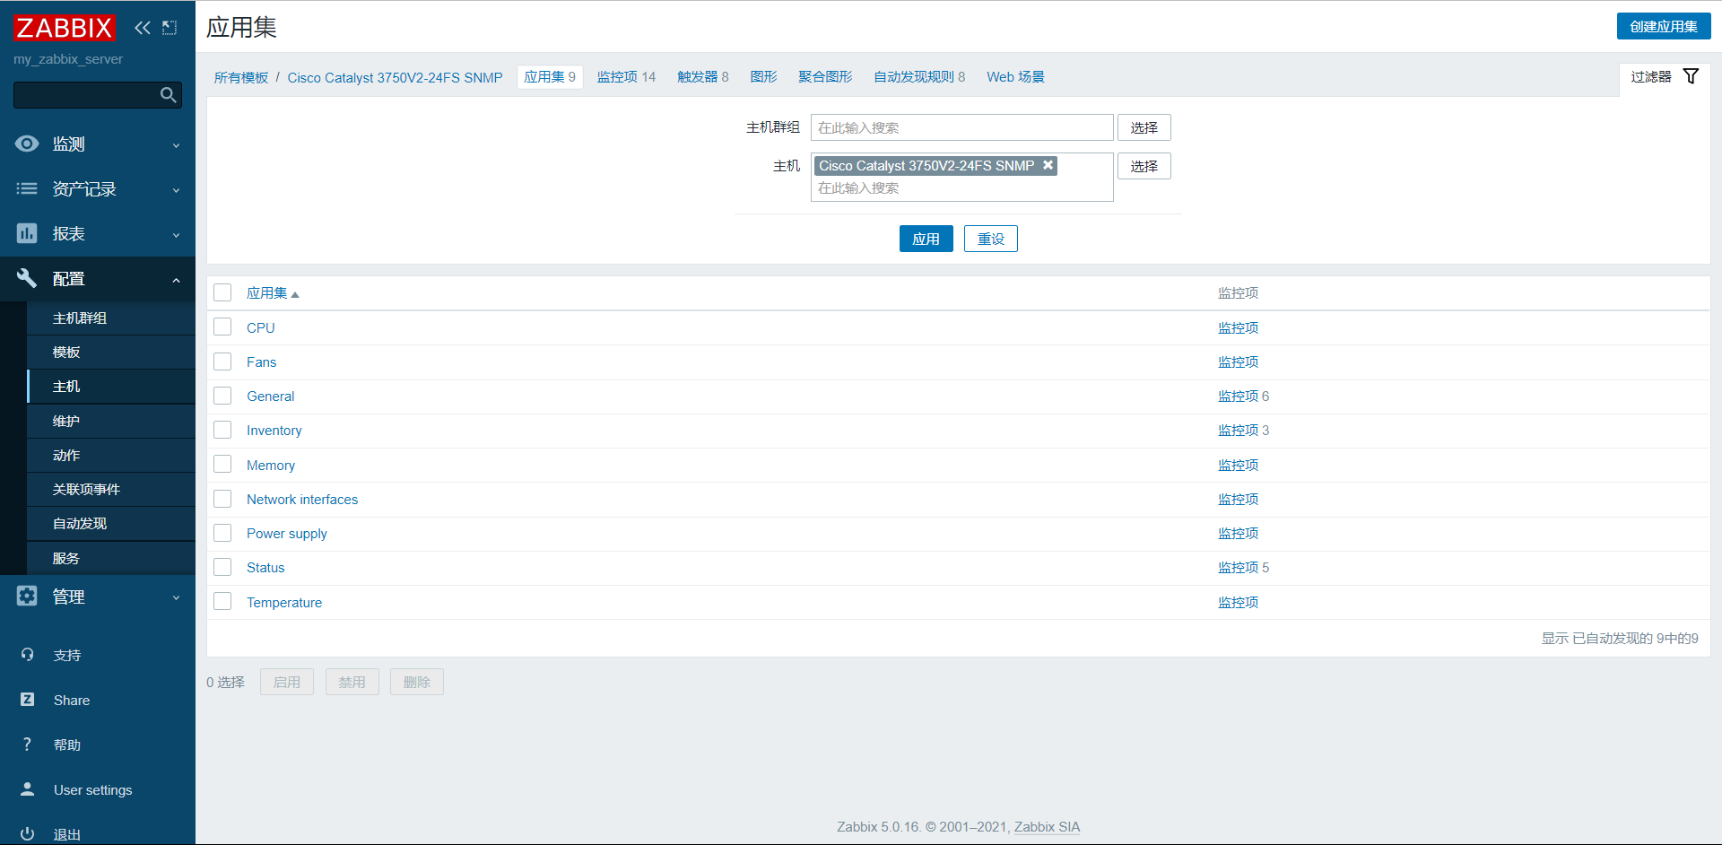This screenshot has width=1722, height=845.
Task: Click the headset icon for 支持
Action: 27,655
